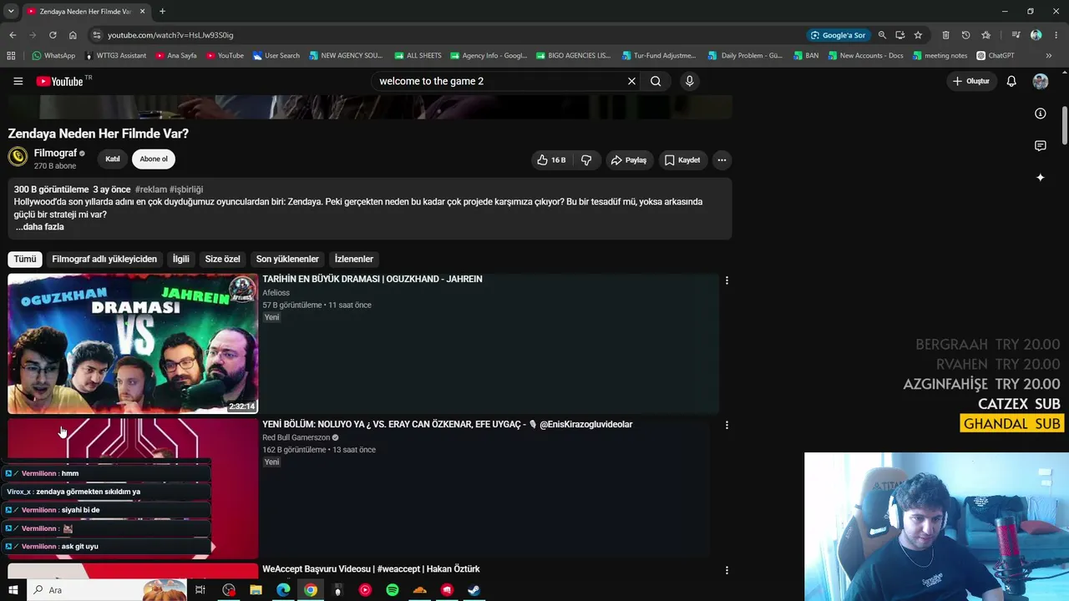Open the comments panel icon
This screenshot has width=1069, height=601.
click(1040, 146)
